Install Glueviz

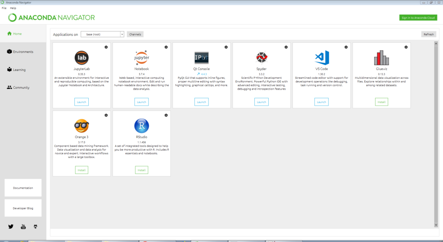[382, 102]
